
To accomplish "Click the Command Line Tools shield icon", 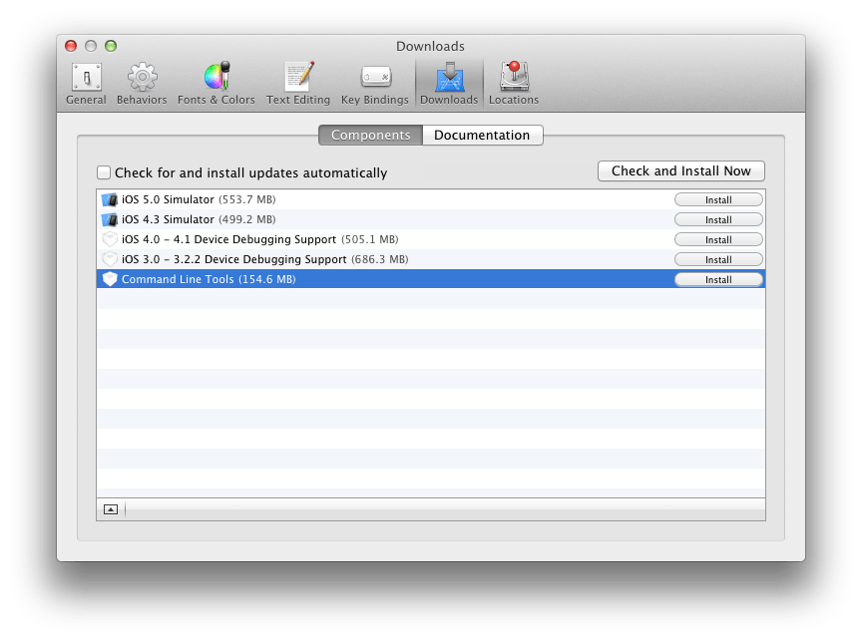I will (110, 280).
